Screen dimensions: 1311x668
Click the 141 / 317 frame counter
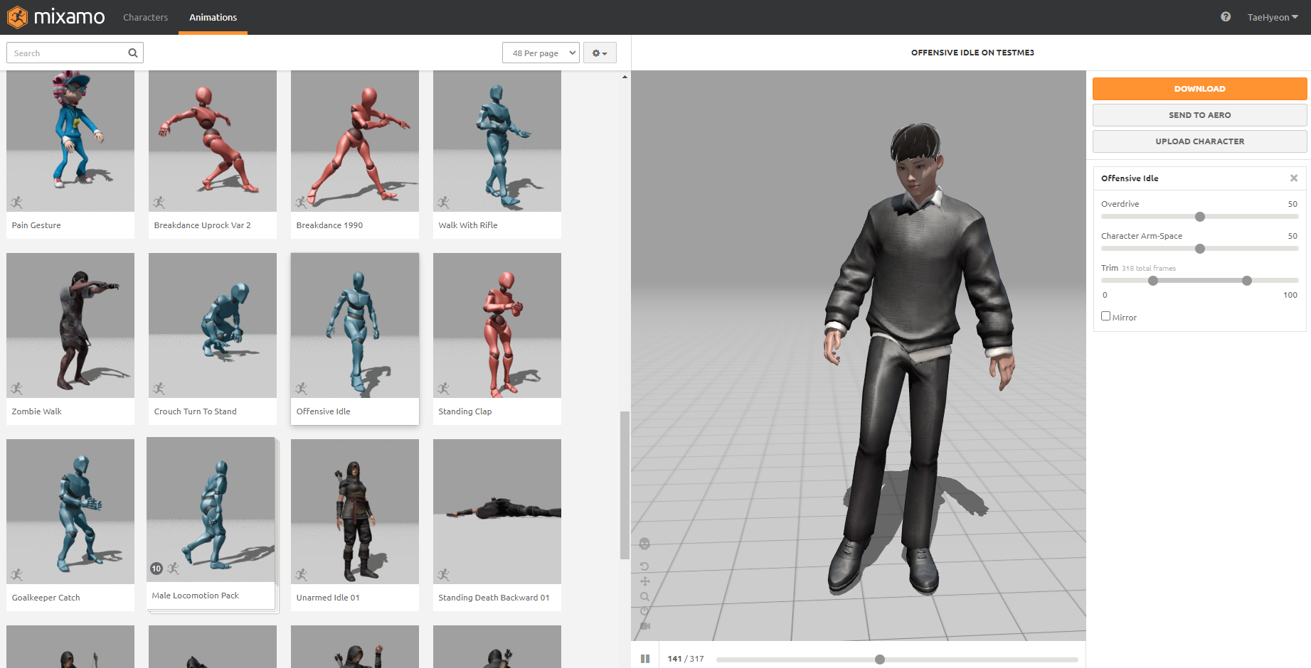pos(686,659)
